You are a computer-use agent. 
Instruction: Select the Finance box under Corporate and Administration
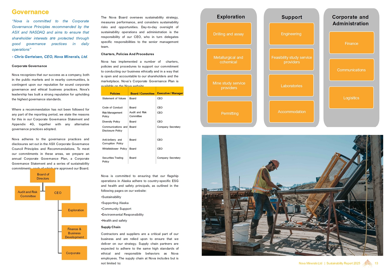pos(351,43)
